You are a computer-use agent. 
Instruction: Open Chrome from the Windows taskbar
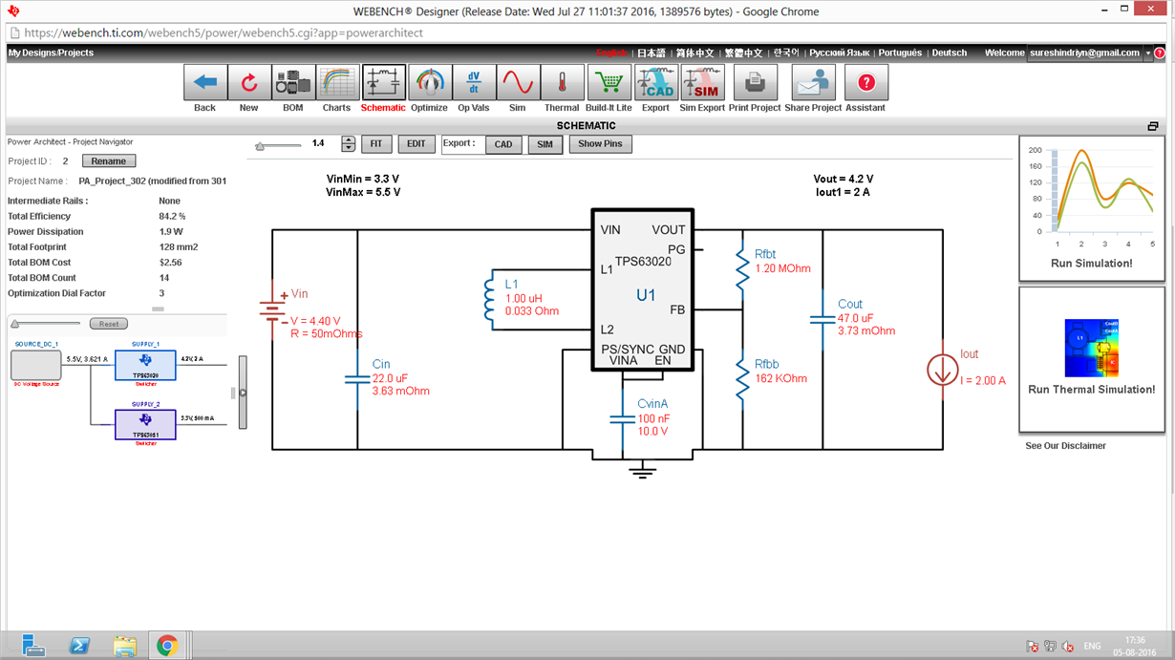[167, 646]
